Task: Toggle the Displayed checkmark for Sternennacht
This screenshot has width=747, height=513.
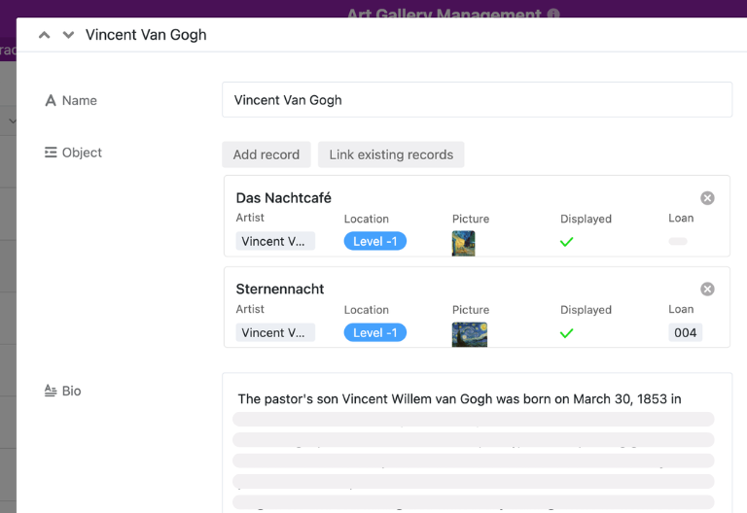Action: tap(566, 333)
